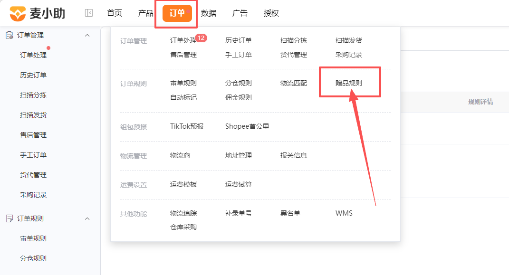Open the 产品 top menu
Image resolution: width=509 pixels, height=275 pixels.
(x=146, y=13)
